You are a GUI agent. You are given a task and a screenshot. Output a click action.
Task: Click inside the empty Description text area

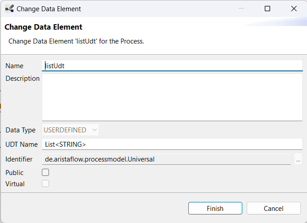coord(172,97)
